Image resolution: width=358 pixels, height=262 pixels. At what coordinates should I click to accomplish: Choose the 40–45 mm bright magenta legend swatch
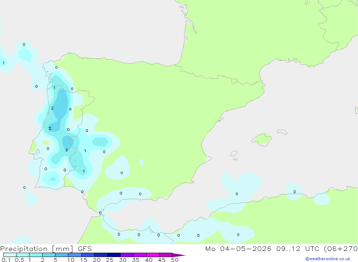(153, 255)
